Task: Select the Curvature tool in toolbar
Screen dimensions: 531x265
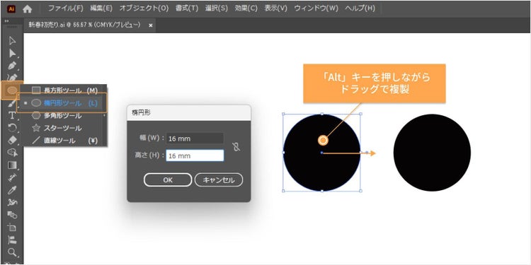Action: point(12,78)
